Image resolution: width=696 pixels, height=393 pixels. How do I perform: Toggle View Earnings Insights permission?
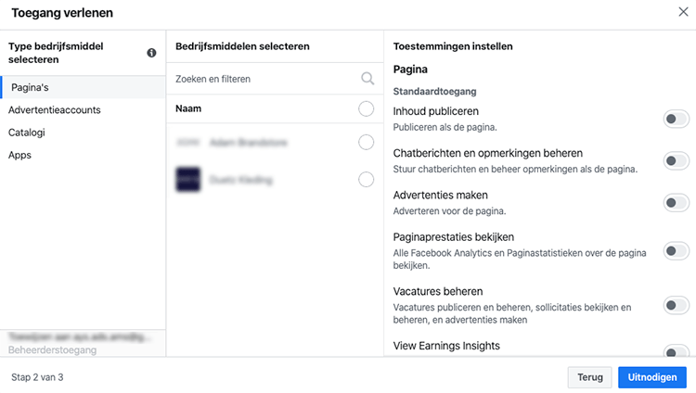coord(676,351)
